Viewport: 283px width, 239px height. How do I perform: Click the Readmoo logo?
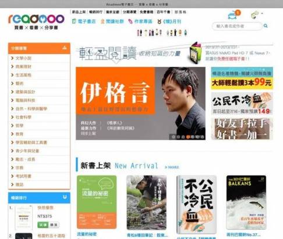coord(36,19)
